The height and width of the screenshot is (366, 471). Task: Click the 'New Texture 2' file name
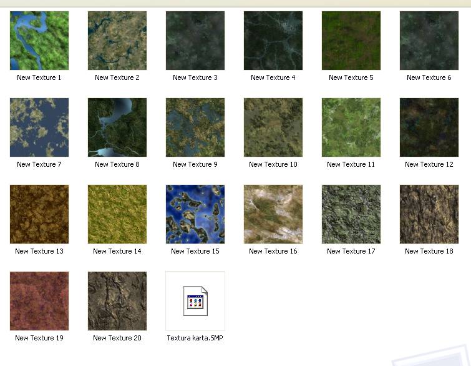point(117,77)
